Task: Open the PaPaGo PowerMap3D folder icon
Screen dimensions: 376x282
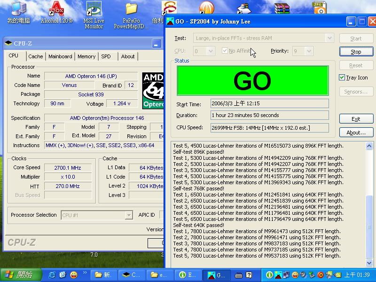Action: click(131, 15)
